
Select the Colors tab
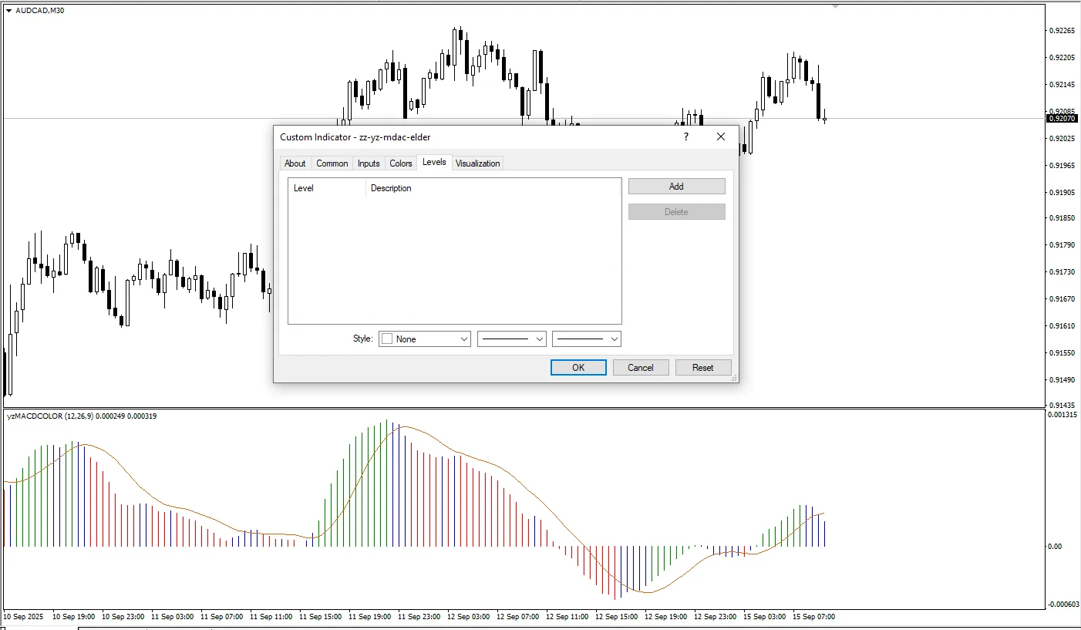(x=401, y=163)
